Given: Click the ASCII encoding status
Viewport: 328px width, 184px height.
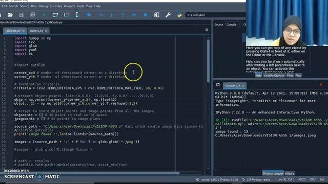Looking at the screenshot, I should 302,179.
